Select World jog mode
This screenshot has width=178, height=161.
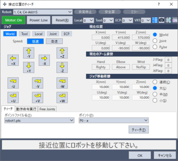click(10, 34)
